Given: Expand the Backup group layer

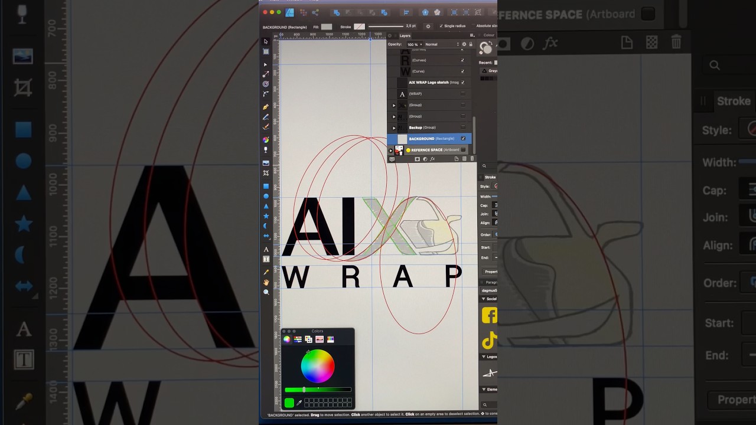Looking at the screenshot, I should 394,127.
